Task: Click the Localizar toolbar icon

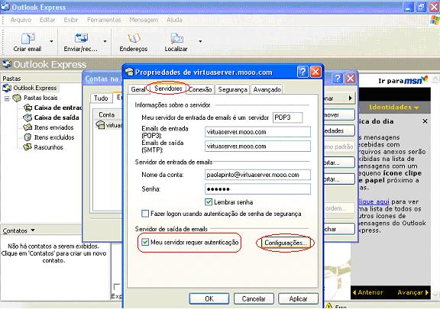Action: click(x=176, y=38)
